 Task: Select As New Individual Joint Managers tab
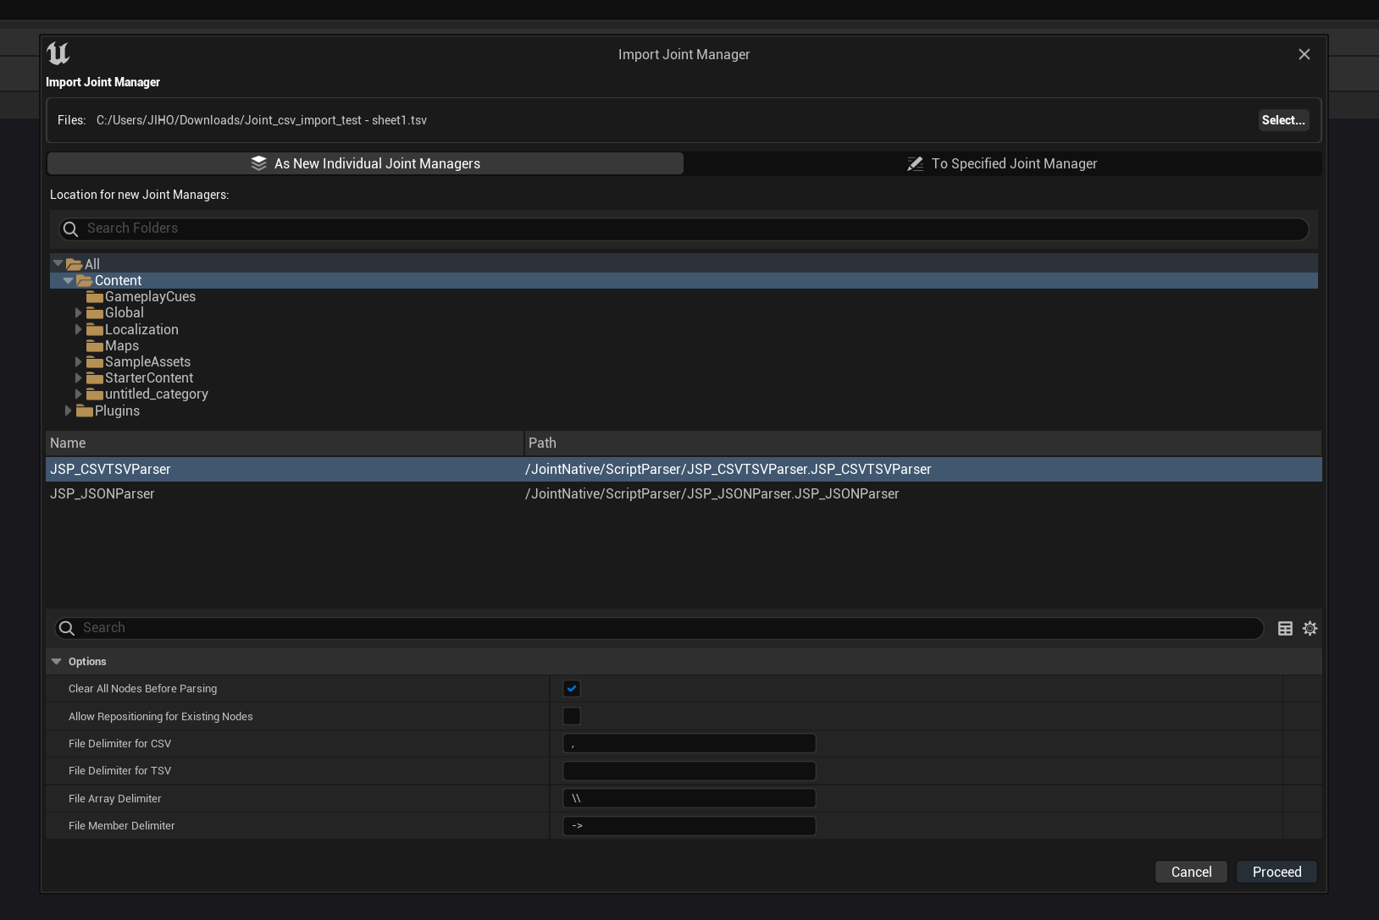pyautogui.click(x=366, y=163)
